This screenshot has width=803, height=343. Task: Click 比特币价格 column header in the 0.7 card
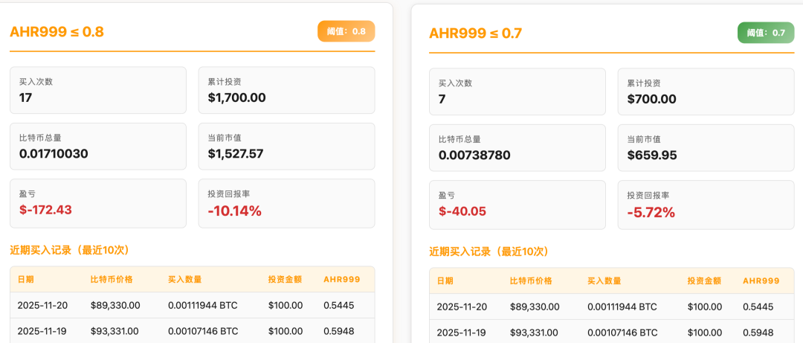click(x=531, y=281)
